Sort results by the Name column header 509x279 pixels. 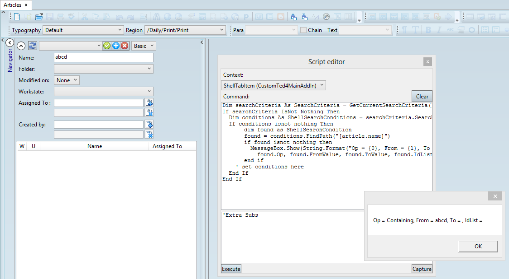coord(95,146)
